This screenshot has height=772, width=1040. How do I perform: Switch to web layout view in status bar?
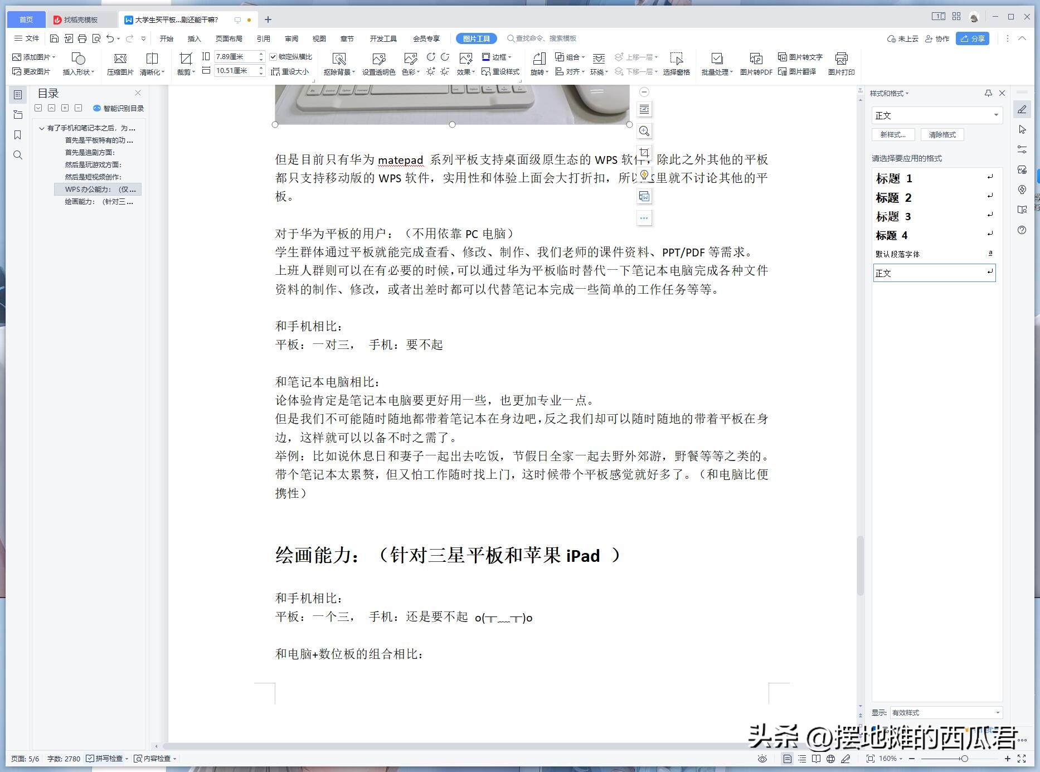(831, 759)
